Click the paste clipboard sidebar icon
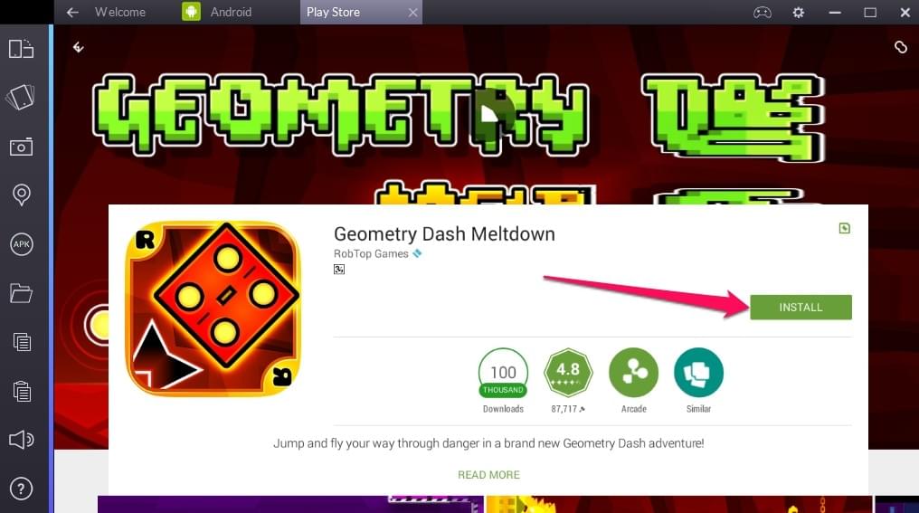Screen dimensions: 919x513 click(22, 391)
